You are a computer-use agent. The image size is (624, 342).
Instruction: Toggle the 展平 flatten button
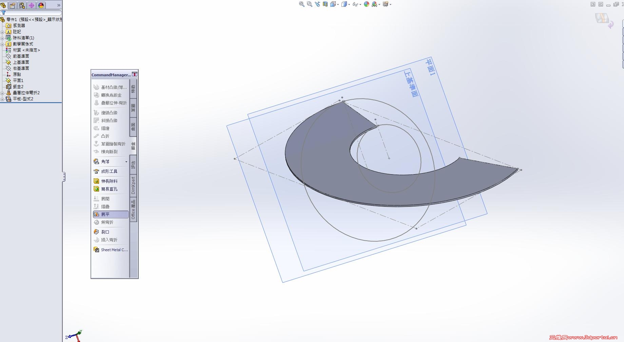tap(111, 214)
